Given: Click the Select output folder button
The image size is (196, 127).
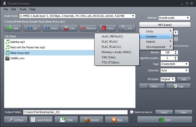Looking at the screenshot, I should [x=164, y=112].
